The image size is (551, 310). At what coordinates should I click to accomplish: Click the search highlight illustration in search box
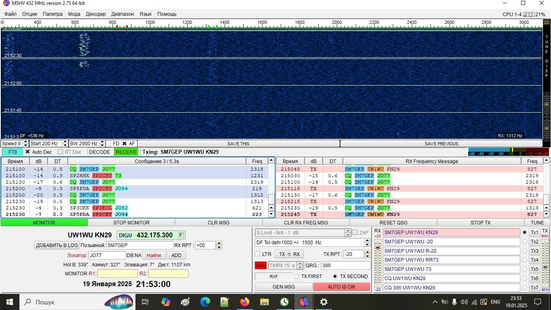pyautogui.click(x=119, y=302)
